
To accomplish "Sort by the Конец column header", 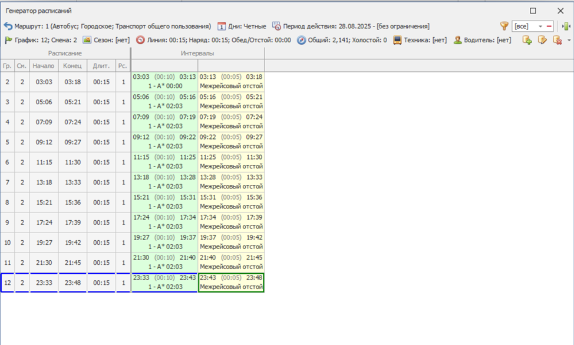I will coord(72,66).
